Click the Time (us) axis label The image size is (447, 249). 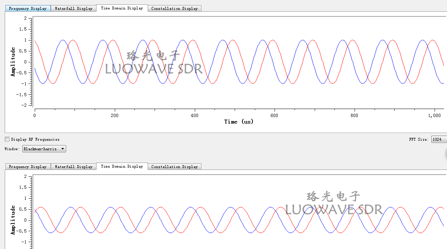(x=238, y=122)
